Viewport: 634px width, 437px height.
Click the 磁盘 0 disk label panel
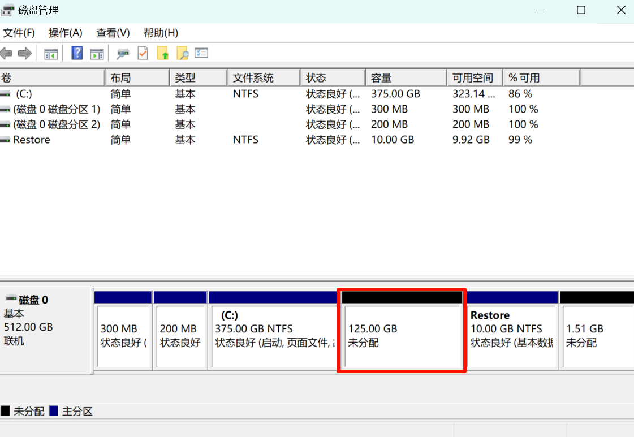click(45, 328)
